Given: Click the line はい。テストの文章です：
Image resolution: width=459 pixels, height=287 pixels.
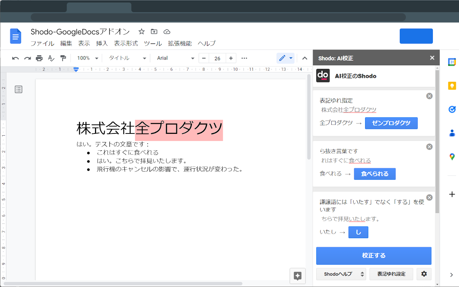Looking at the screenshot, I should (x=113, y=144).
